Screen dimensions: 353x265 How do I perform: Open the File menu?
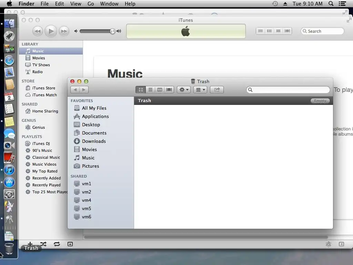point(44,3)
